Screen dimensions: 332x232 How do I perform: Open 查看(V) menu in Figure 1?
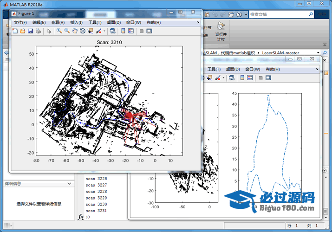point(58,22)
